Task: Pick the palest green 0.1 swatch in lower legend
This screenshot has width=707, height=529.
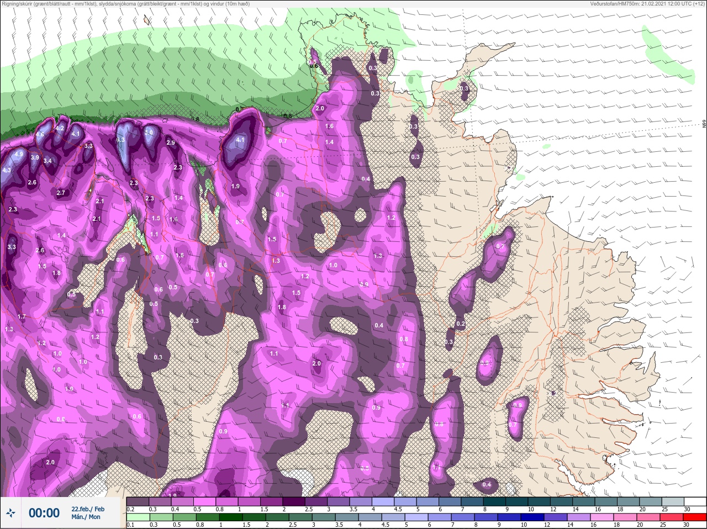Action: pos(138,517)
